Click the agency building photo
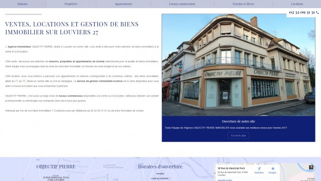This screenshot has height=181, width=321. pyautogui.click(x=238, y=65)
